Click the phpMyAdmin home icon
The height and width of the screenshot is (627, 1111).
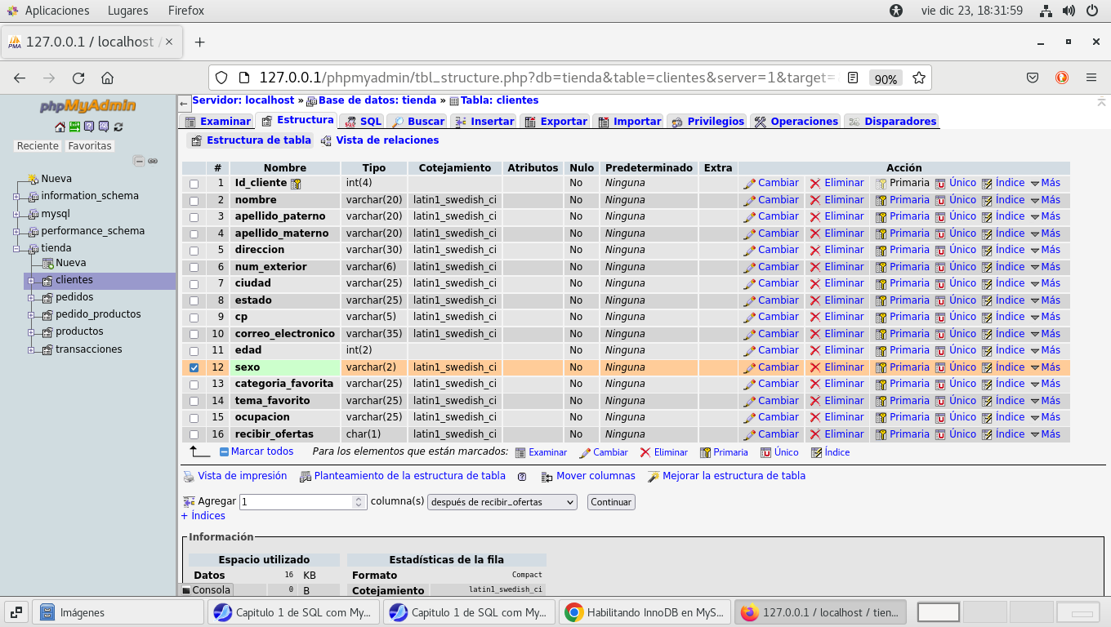(60, 127)
